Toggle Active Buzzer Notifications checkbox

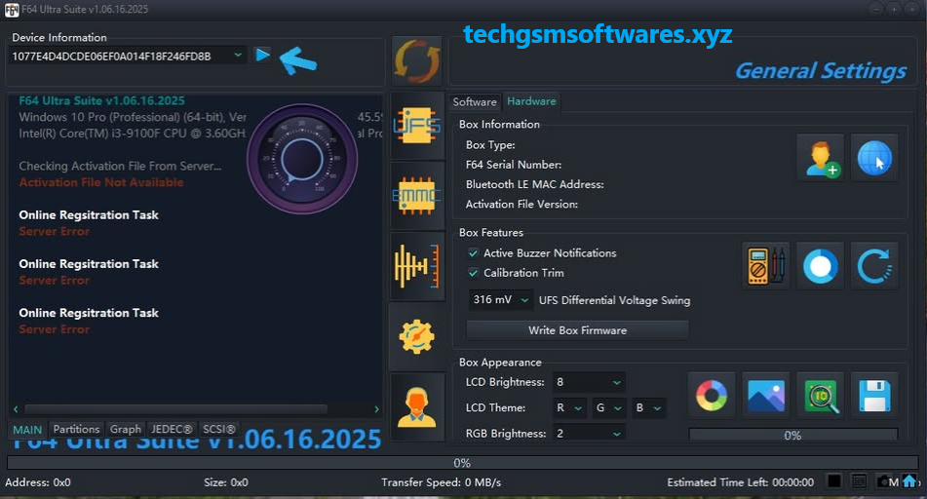pos(473,253)
